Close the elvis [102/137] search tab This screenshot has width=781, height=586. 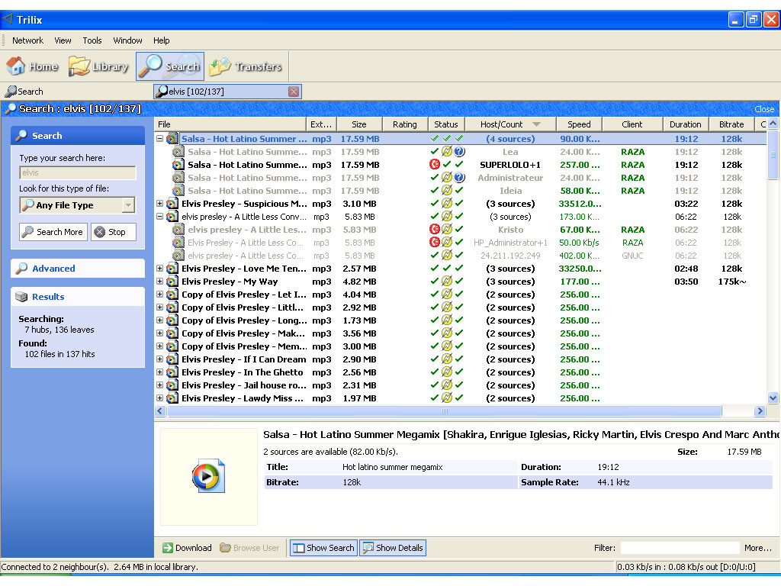click(x=294, y=92)
